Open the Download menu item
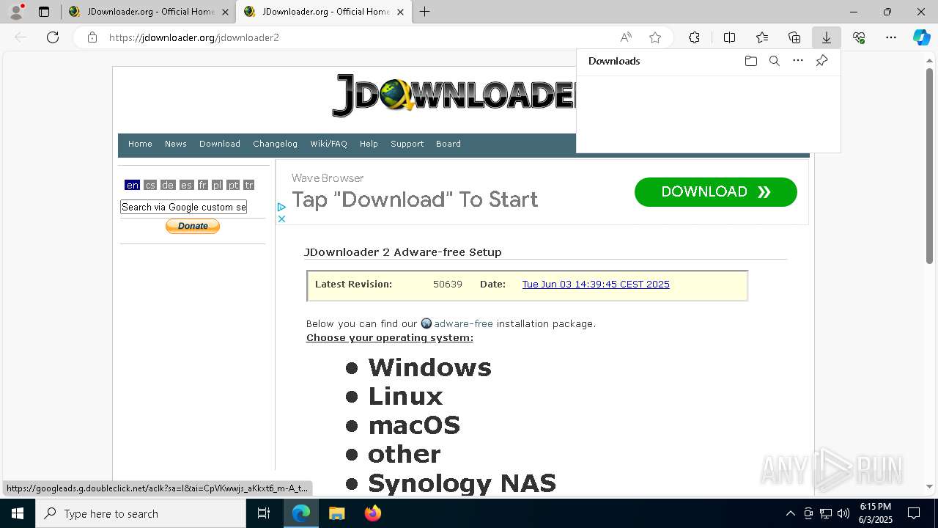Image resolution: width=938 pixels, height=528 pixels. (x=220, y=144)
